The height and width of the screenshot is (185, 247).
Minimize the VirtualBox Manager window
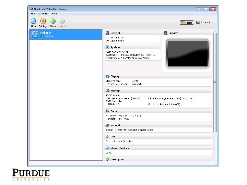199,9
